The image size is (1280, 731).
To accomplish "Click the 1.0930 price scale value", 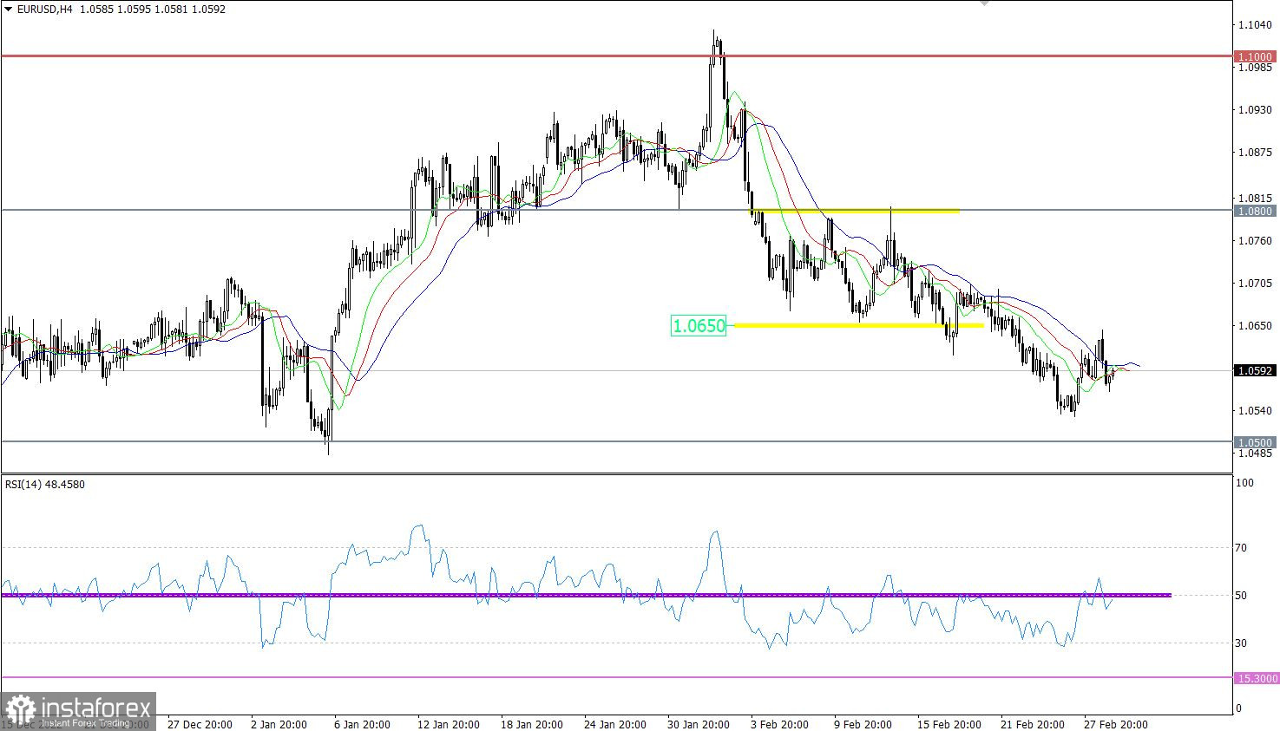I will [1256, 110].
